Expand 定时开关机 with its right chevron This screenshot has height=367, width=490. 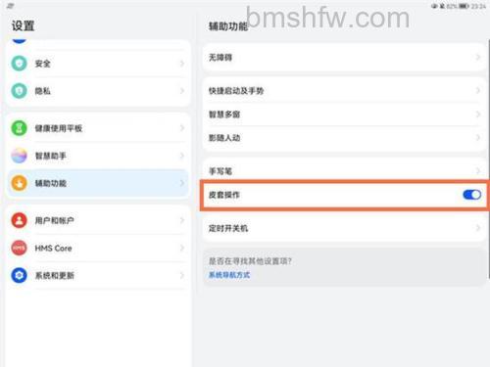click(478, 228)
